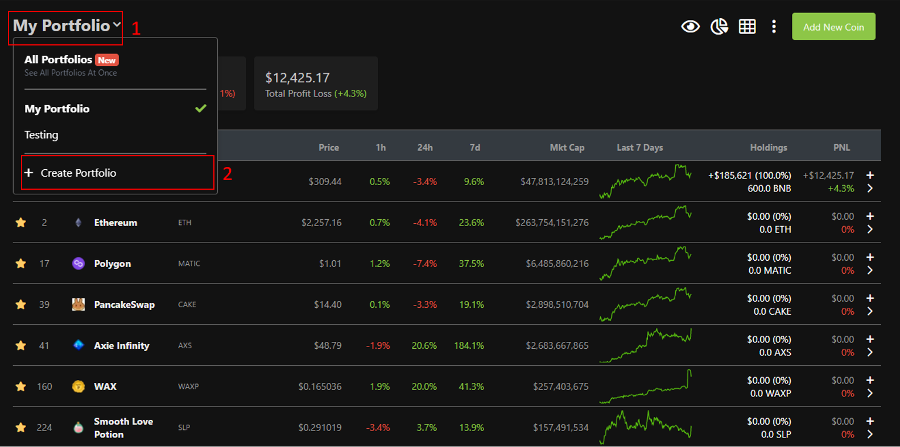
Task: Open the pie chart allocation view
Action: point(719,27)
